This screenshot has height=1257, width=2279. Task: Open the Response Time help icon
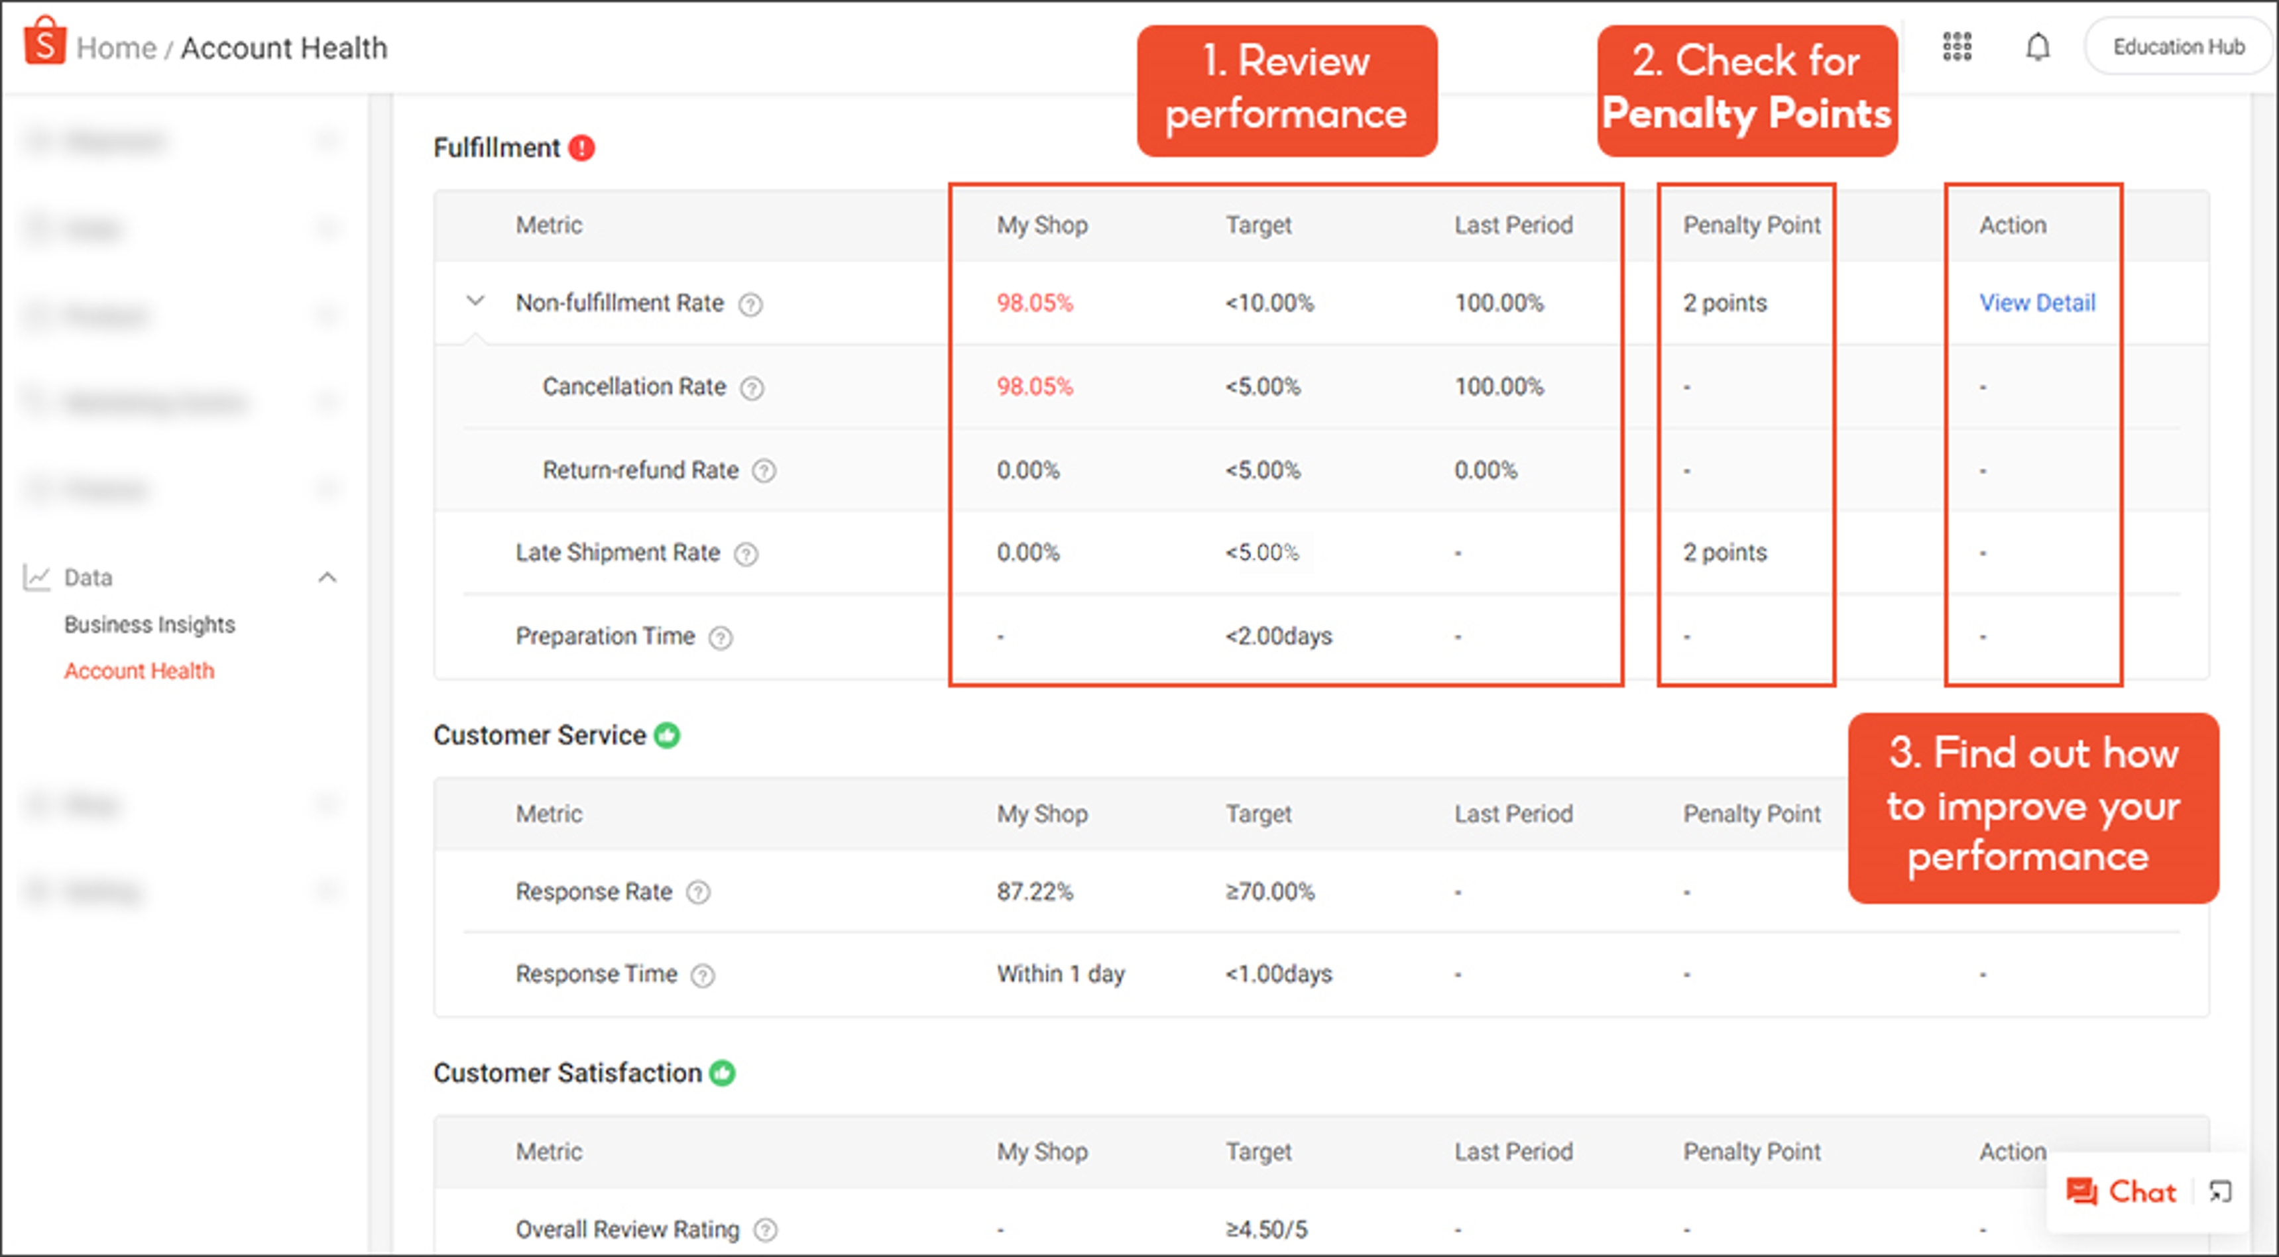(703, 975)
